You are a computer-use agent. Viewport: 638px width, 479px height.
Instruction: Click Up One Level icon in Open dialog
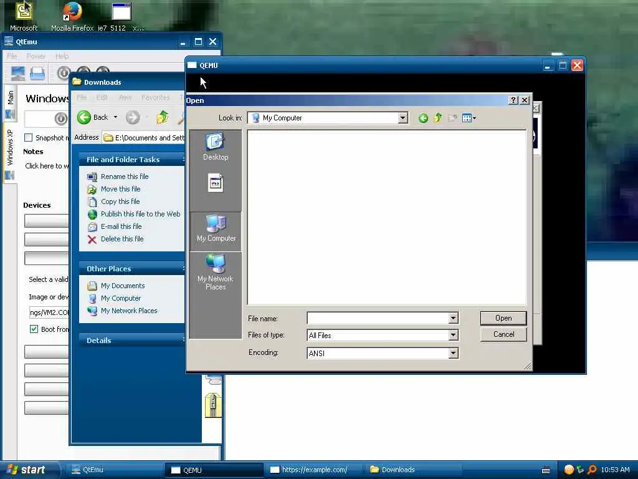tap(438, 118)
